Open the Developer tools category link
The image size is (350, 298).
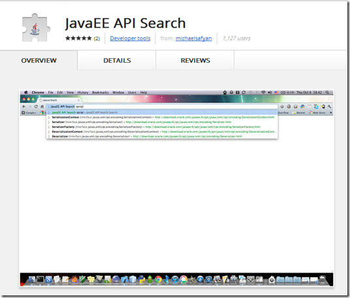130,39
